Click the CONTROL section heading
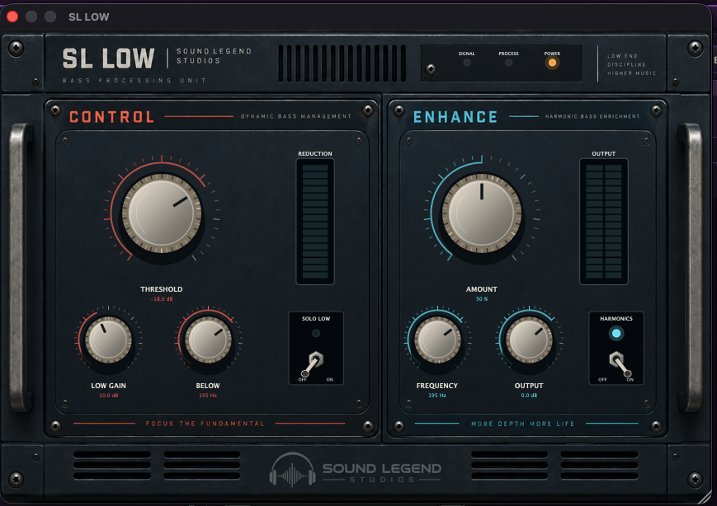 click(112, 117)
